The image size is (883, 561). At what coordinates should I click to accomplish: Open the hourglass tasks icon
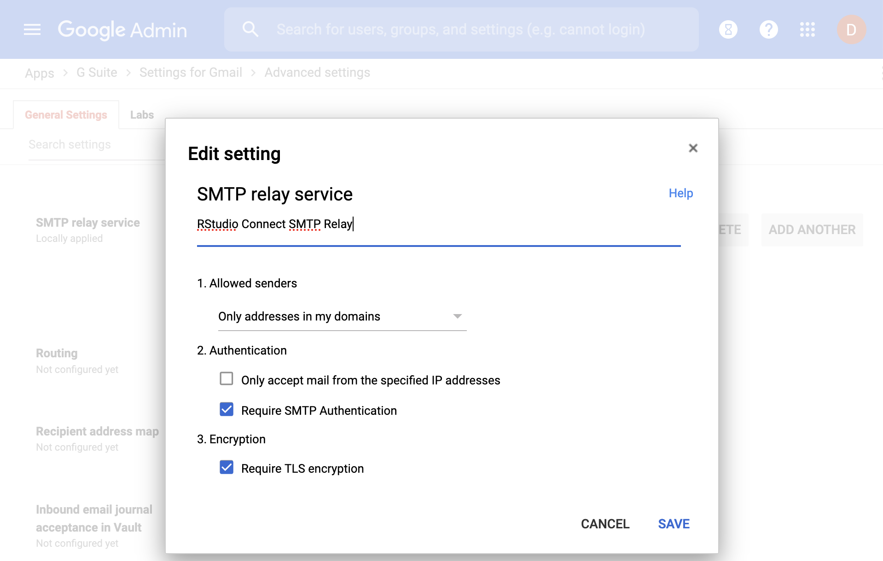click(x=728, y=30)
